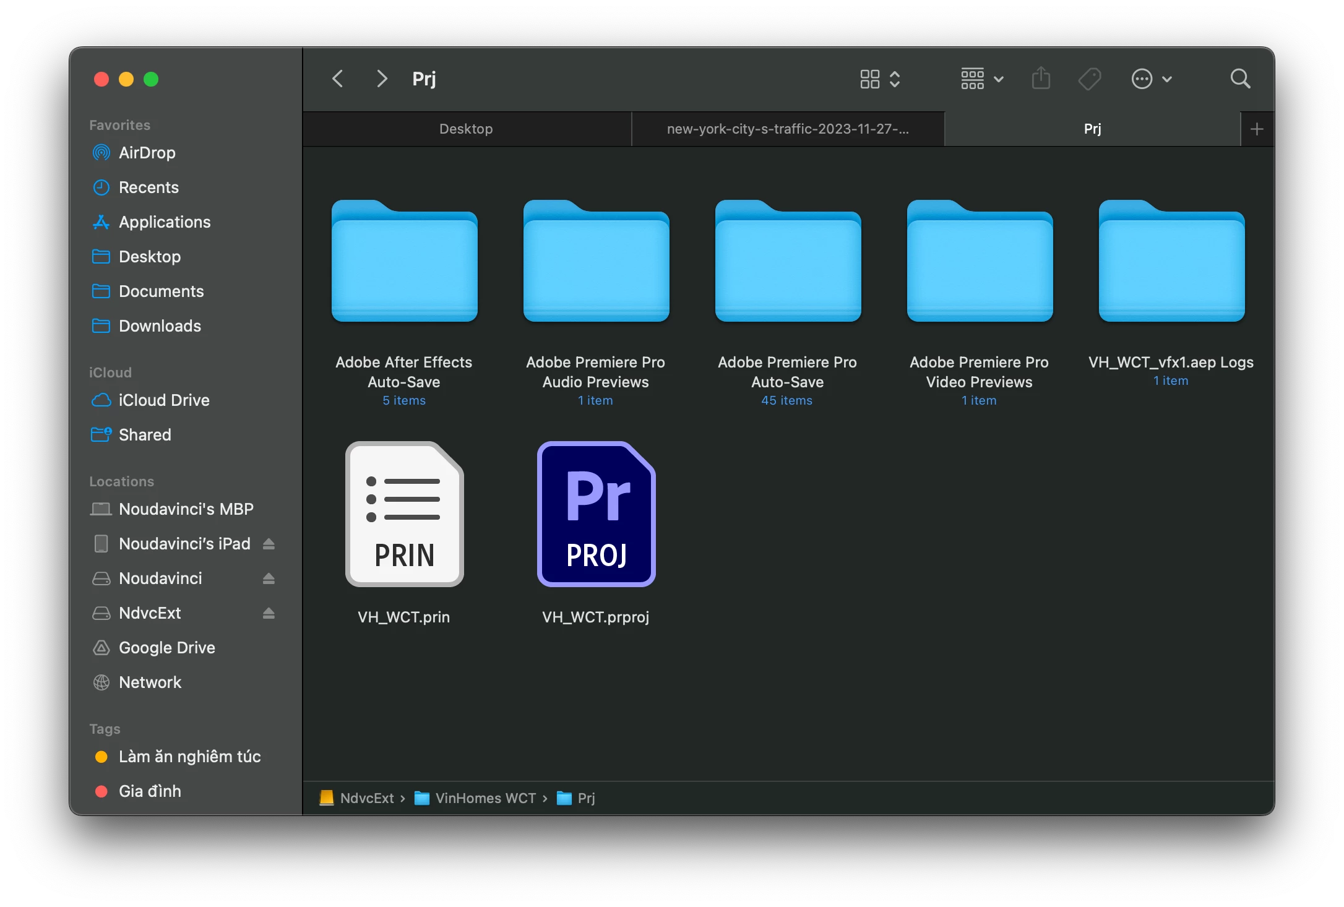The height and width of the screenshot is (907, 1344).
Task: Eject the Noudavinci's iPad device
Action: (269, 544)
